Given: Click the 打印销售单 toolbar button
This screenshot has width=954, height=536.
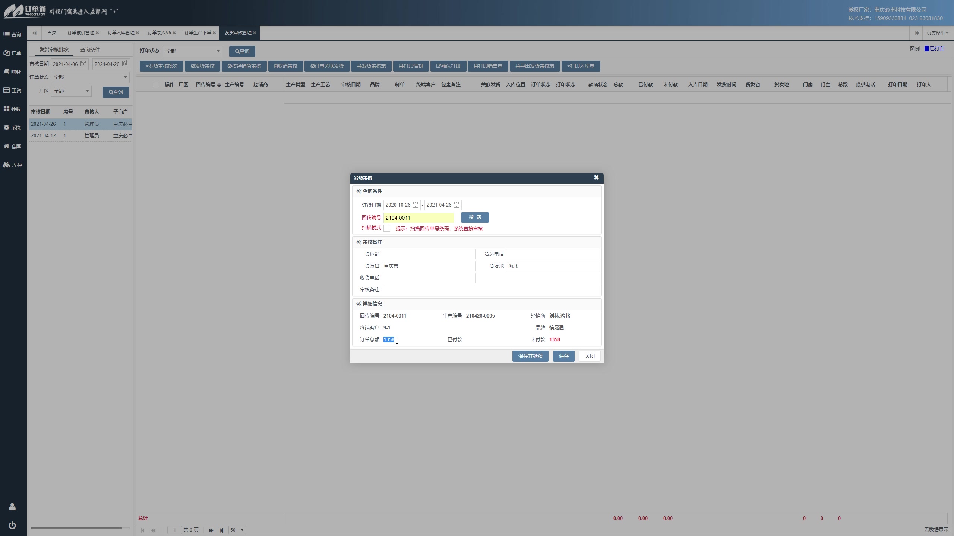Looking at the screenshot, I should [x=488, y=66].
